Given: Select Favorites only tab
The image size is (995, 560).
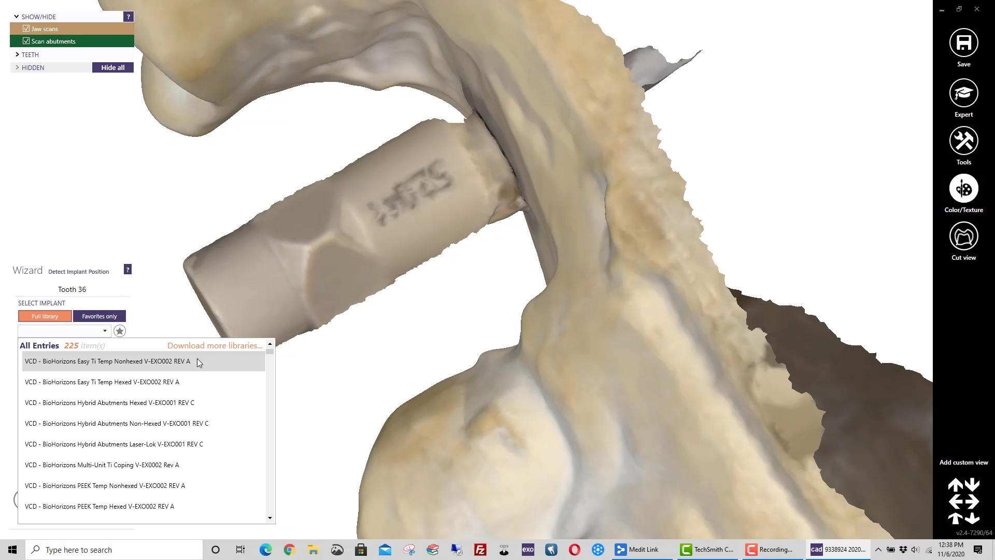Looking at the screenshot, I should coord(99,316).
